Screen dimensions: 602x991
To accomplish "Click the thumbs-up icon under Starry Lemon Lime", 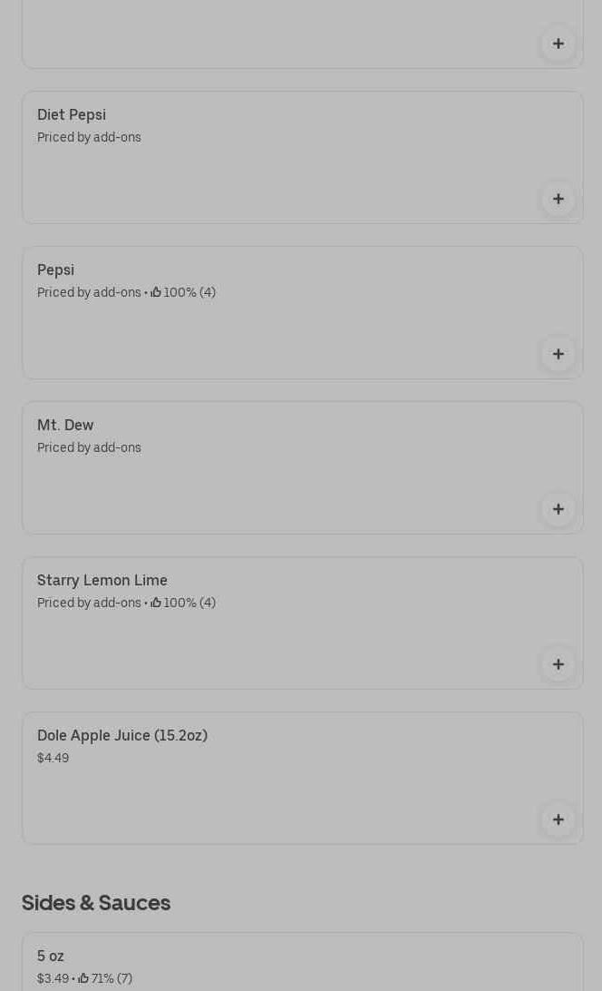I will pyautogui.click(x=156, y=603).
